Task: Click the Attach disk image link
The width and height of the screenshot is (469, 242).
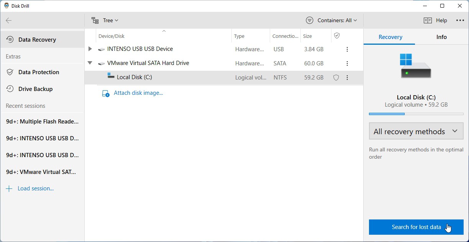Action: [138, 93]
